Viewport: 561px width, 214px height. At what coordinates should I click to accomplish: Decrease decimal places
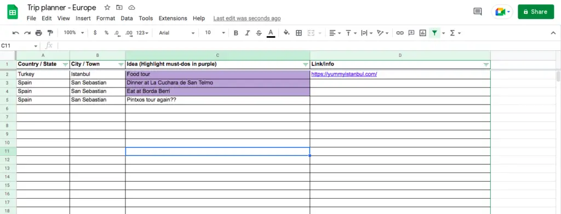[117, 33]
